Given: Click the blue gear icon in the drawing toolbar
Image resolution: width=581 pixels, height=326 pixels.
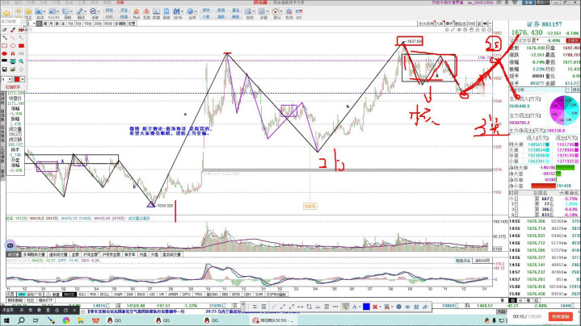Looking at the screenshot, I should [398, 307].
